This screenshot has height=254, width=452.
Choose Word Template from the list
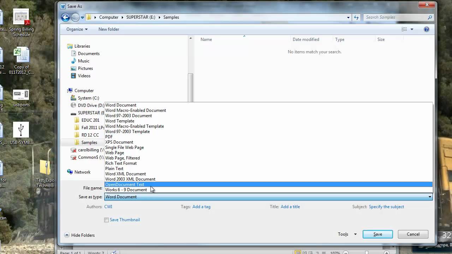(268, 121)
